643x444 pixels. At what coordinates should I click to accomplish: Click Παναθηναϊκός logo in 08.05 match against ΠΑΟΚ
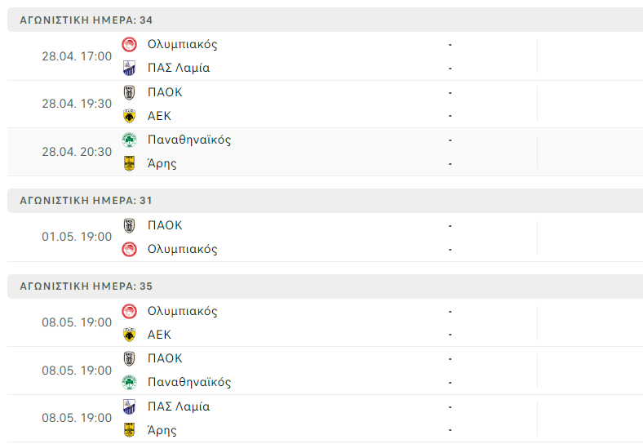coord(129,382)
